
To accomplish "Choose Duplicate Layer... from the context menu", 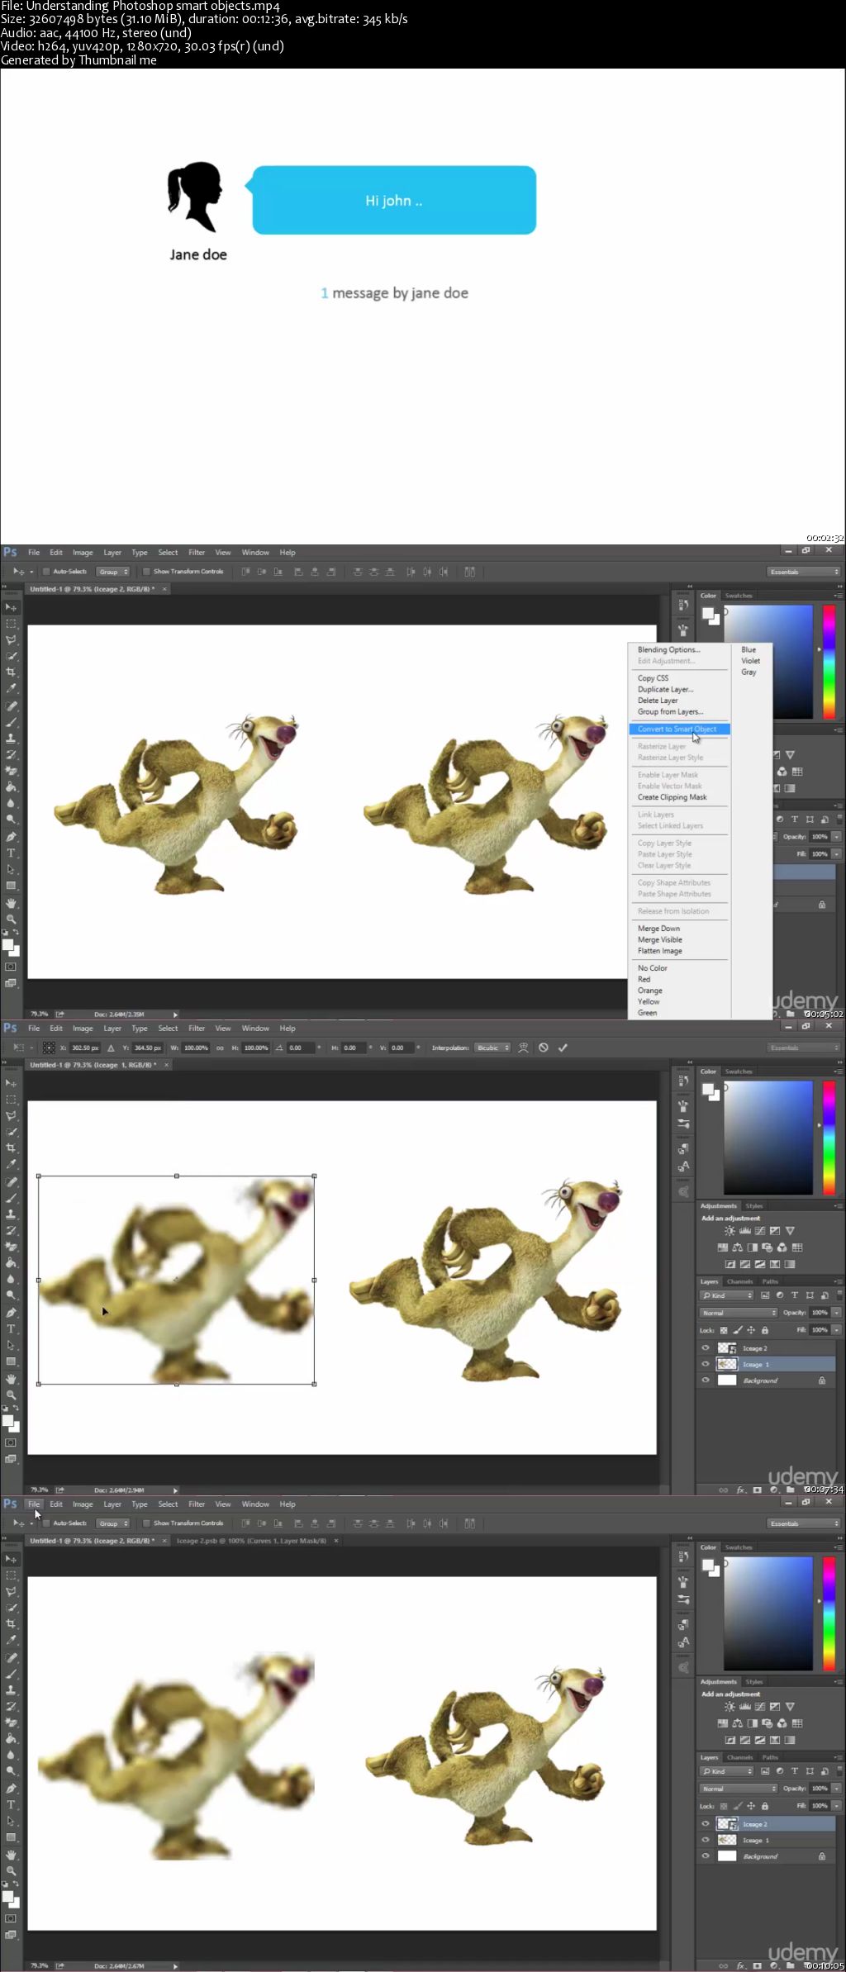I will click(x=666, y=689).
